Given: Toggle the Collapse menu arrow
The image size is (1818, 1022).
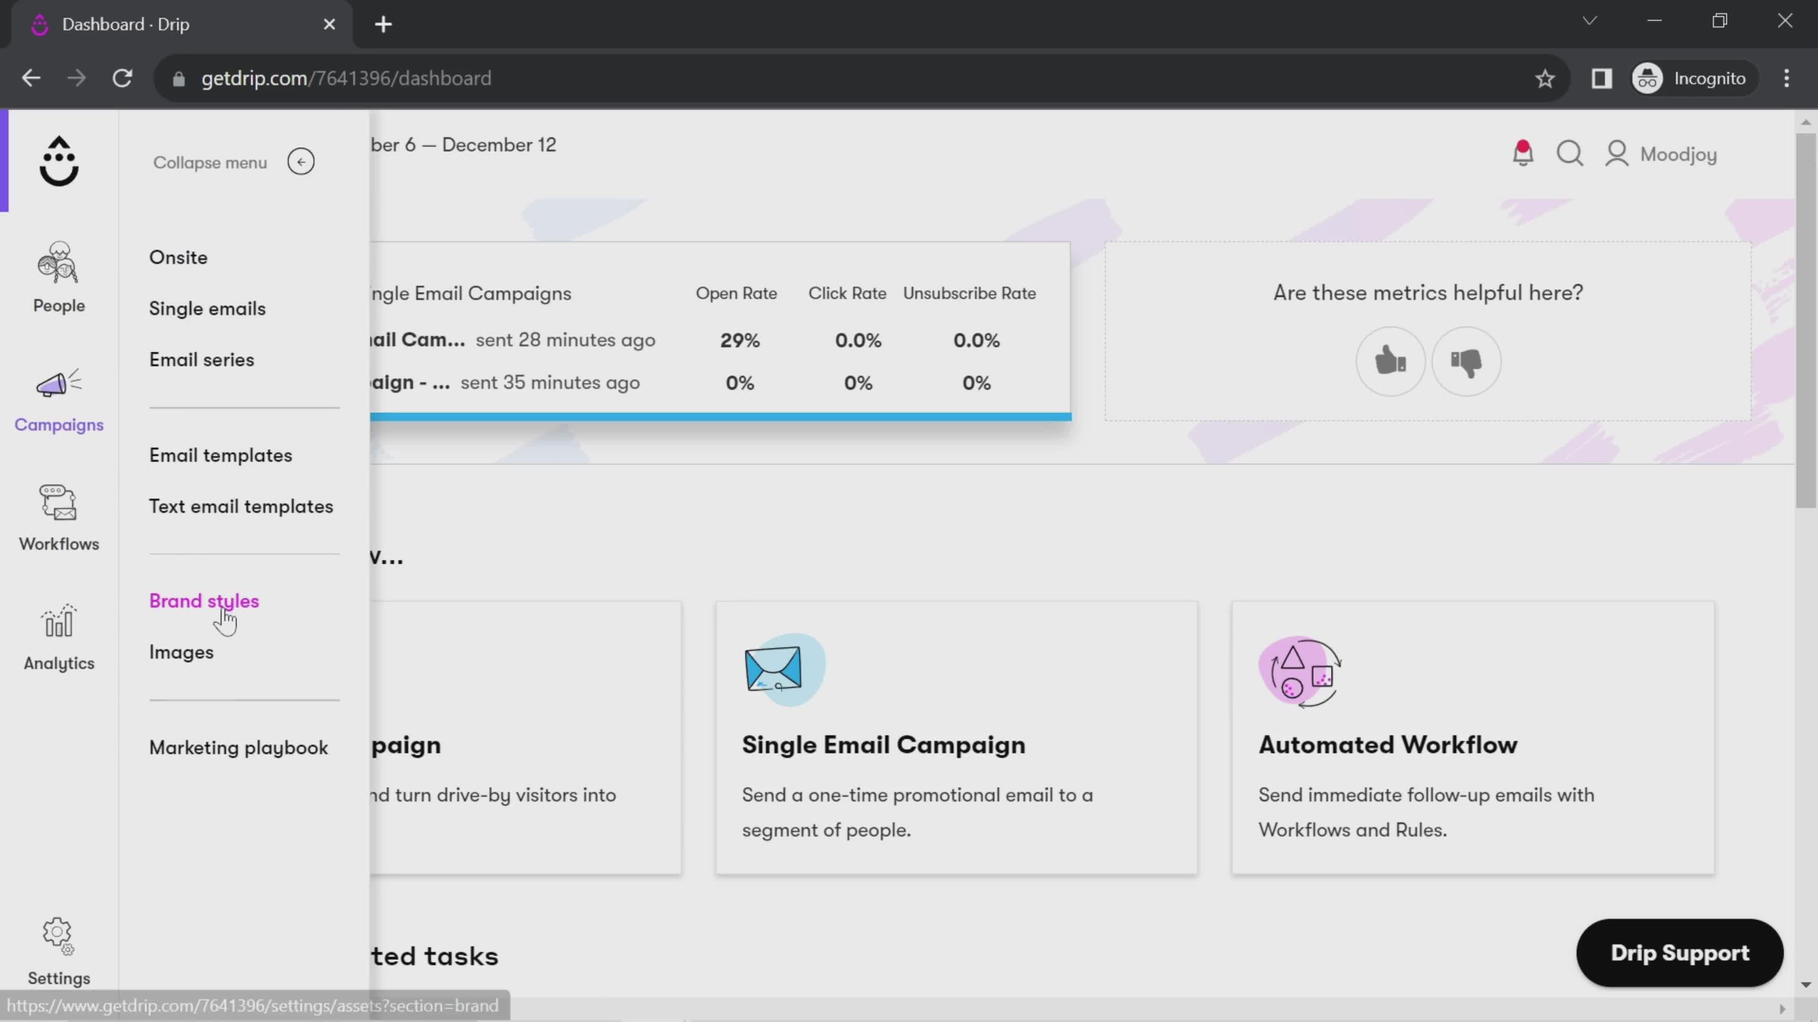Looking at the screenshot, I should (301, 162).
